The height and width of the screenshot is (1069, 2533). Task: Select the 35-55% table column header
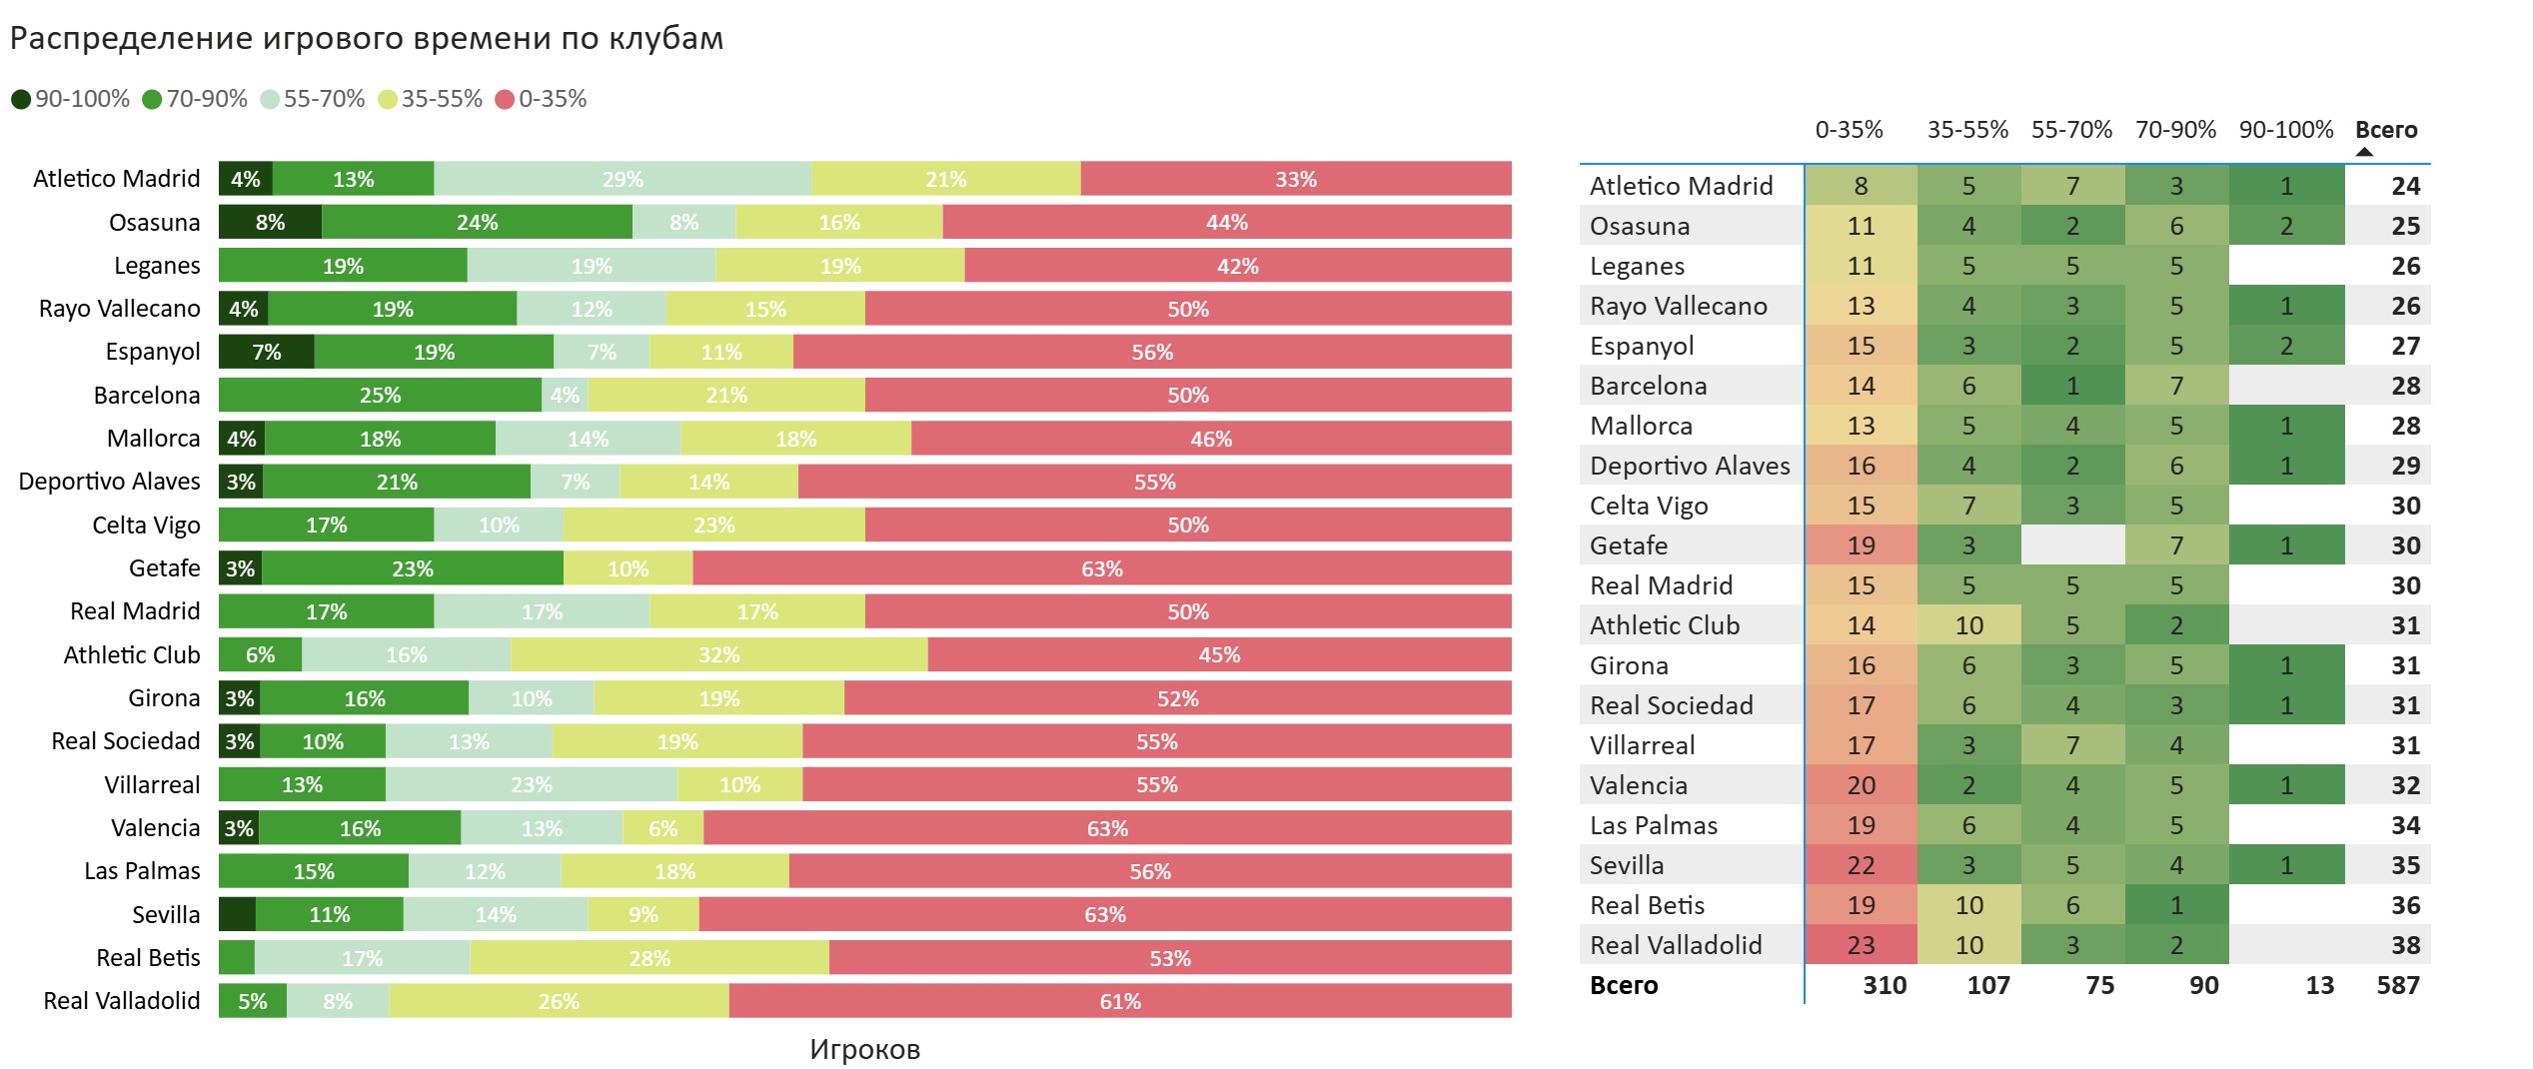[1967, 130]
